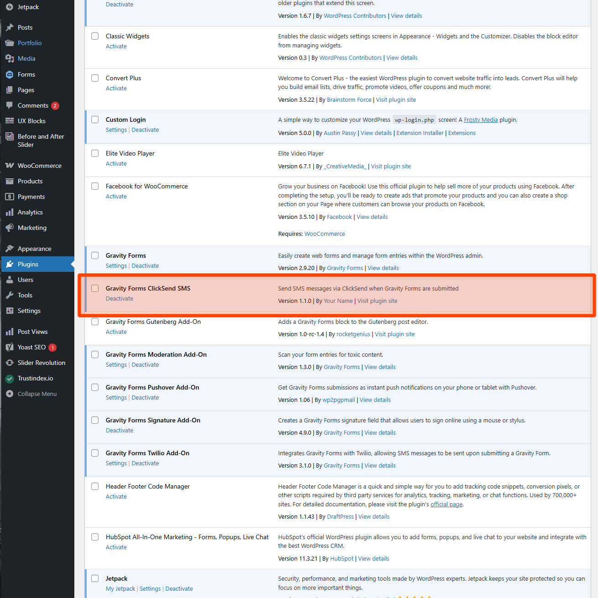598x598 pixels.
Task: Open Settings for Gravity Forms Twilio Add-On
Action: pos(116,463)
